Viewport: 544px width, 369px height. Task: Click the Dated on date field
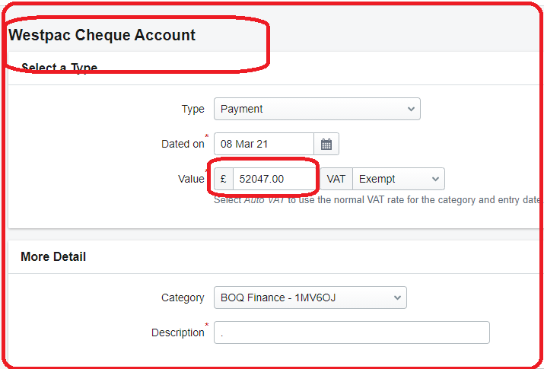(x=264, y=144)
